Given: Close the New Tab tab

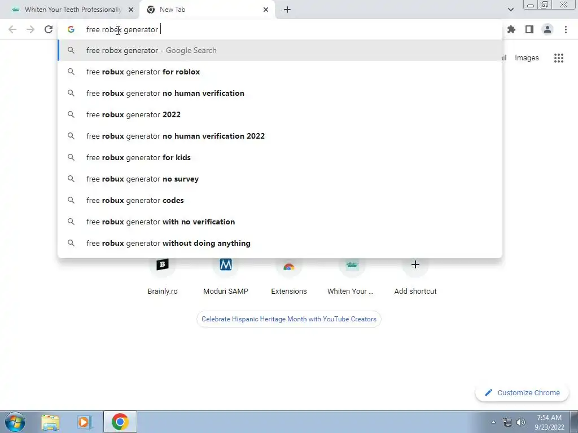Looking at the screenshot, I should [266, 10].
